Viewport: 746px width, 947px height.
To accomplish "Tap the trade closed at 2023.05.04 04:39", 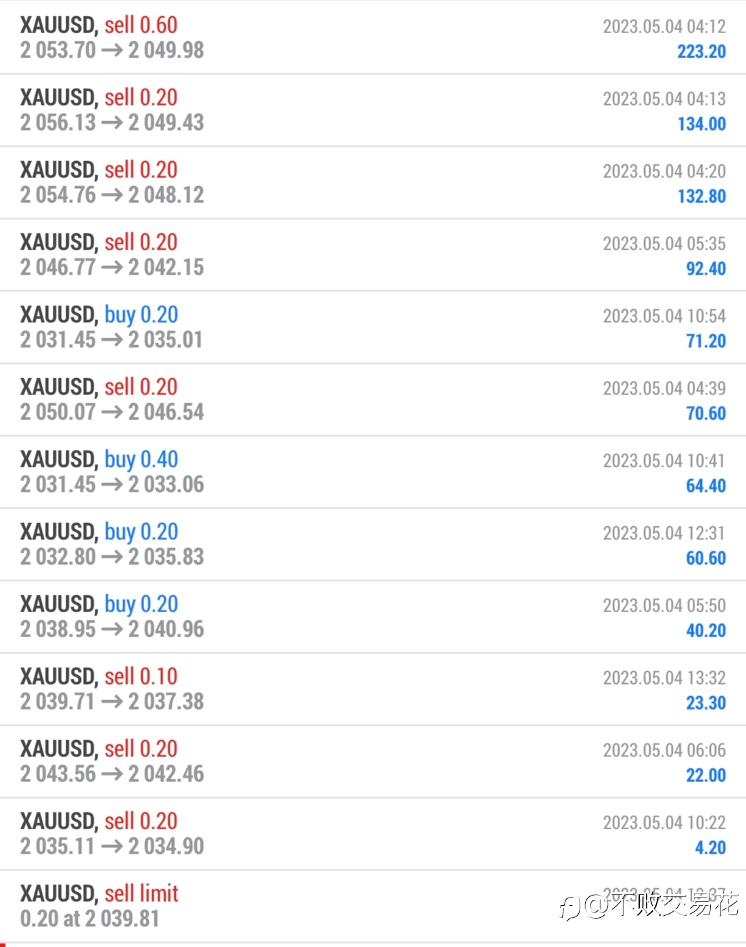I will click(373, 400).
